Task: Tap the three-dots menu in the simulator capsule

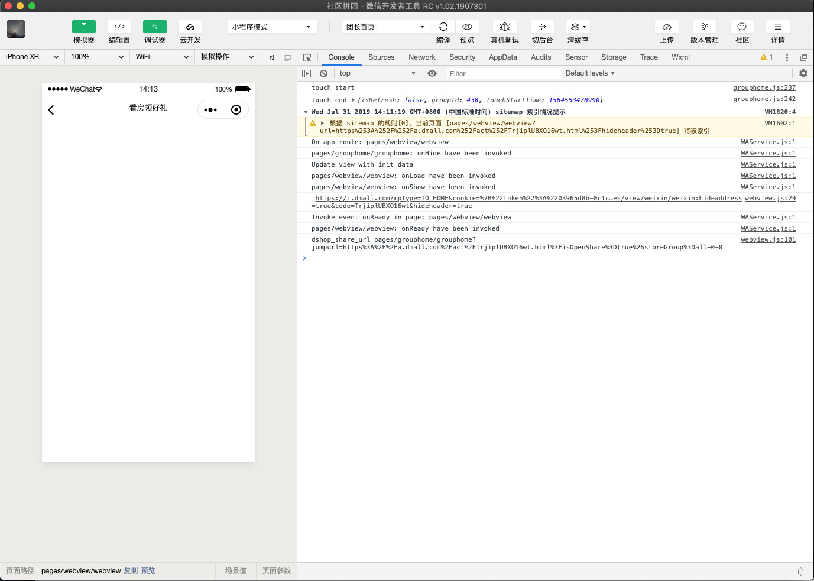Action: (210, 110)
